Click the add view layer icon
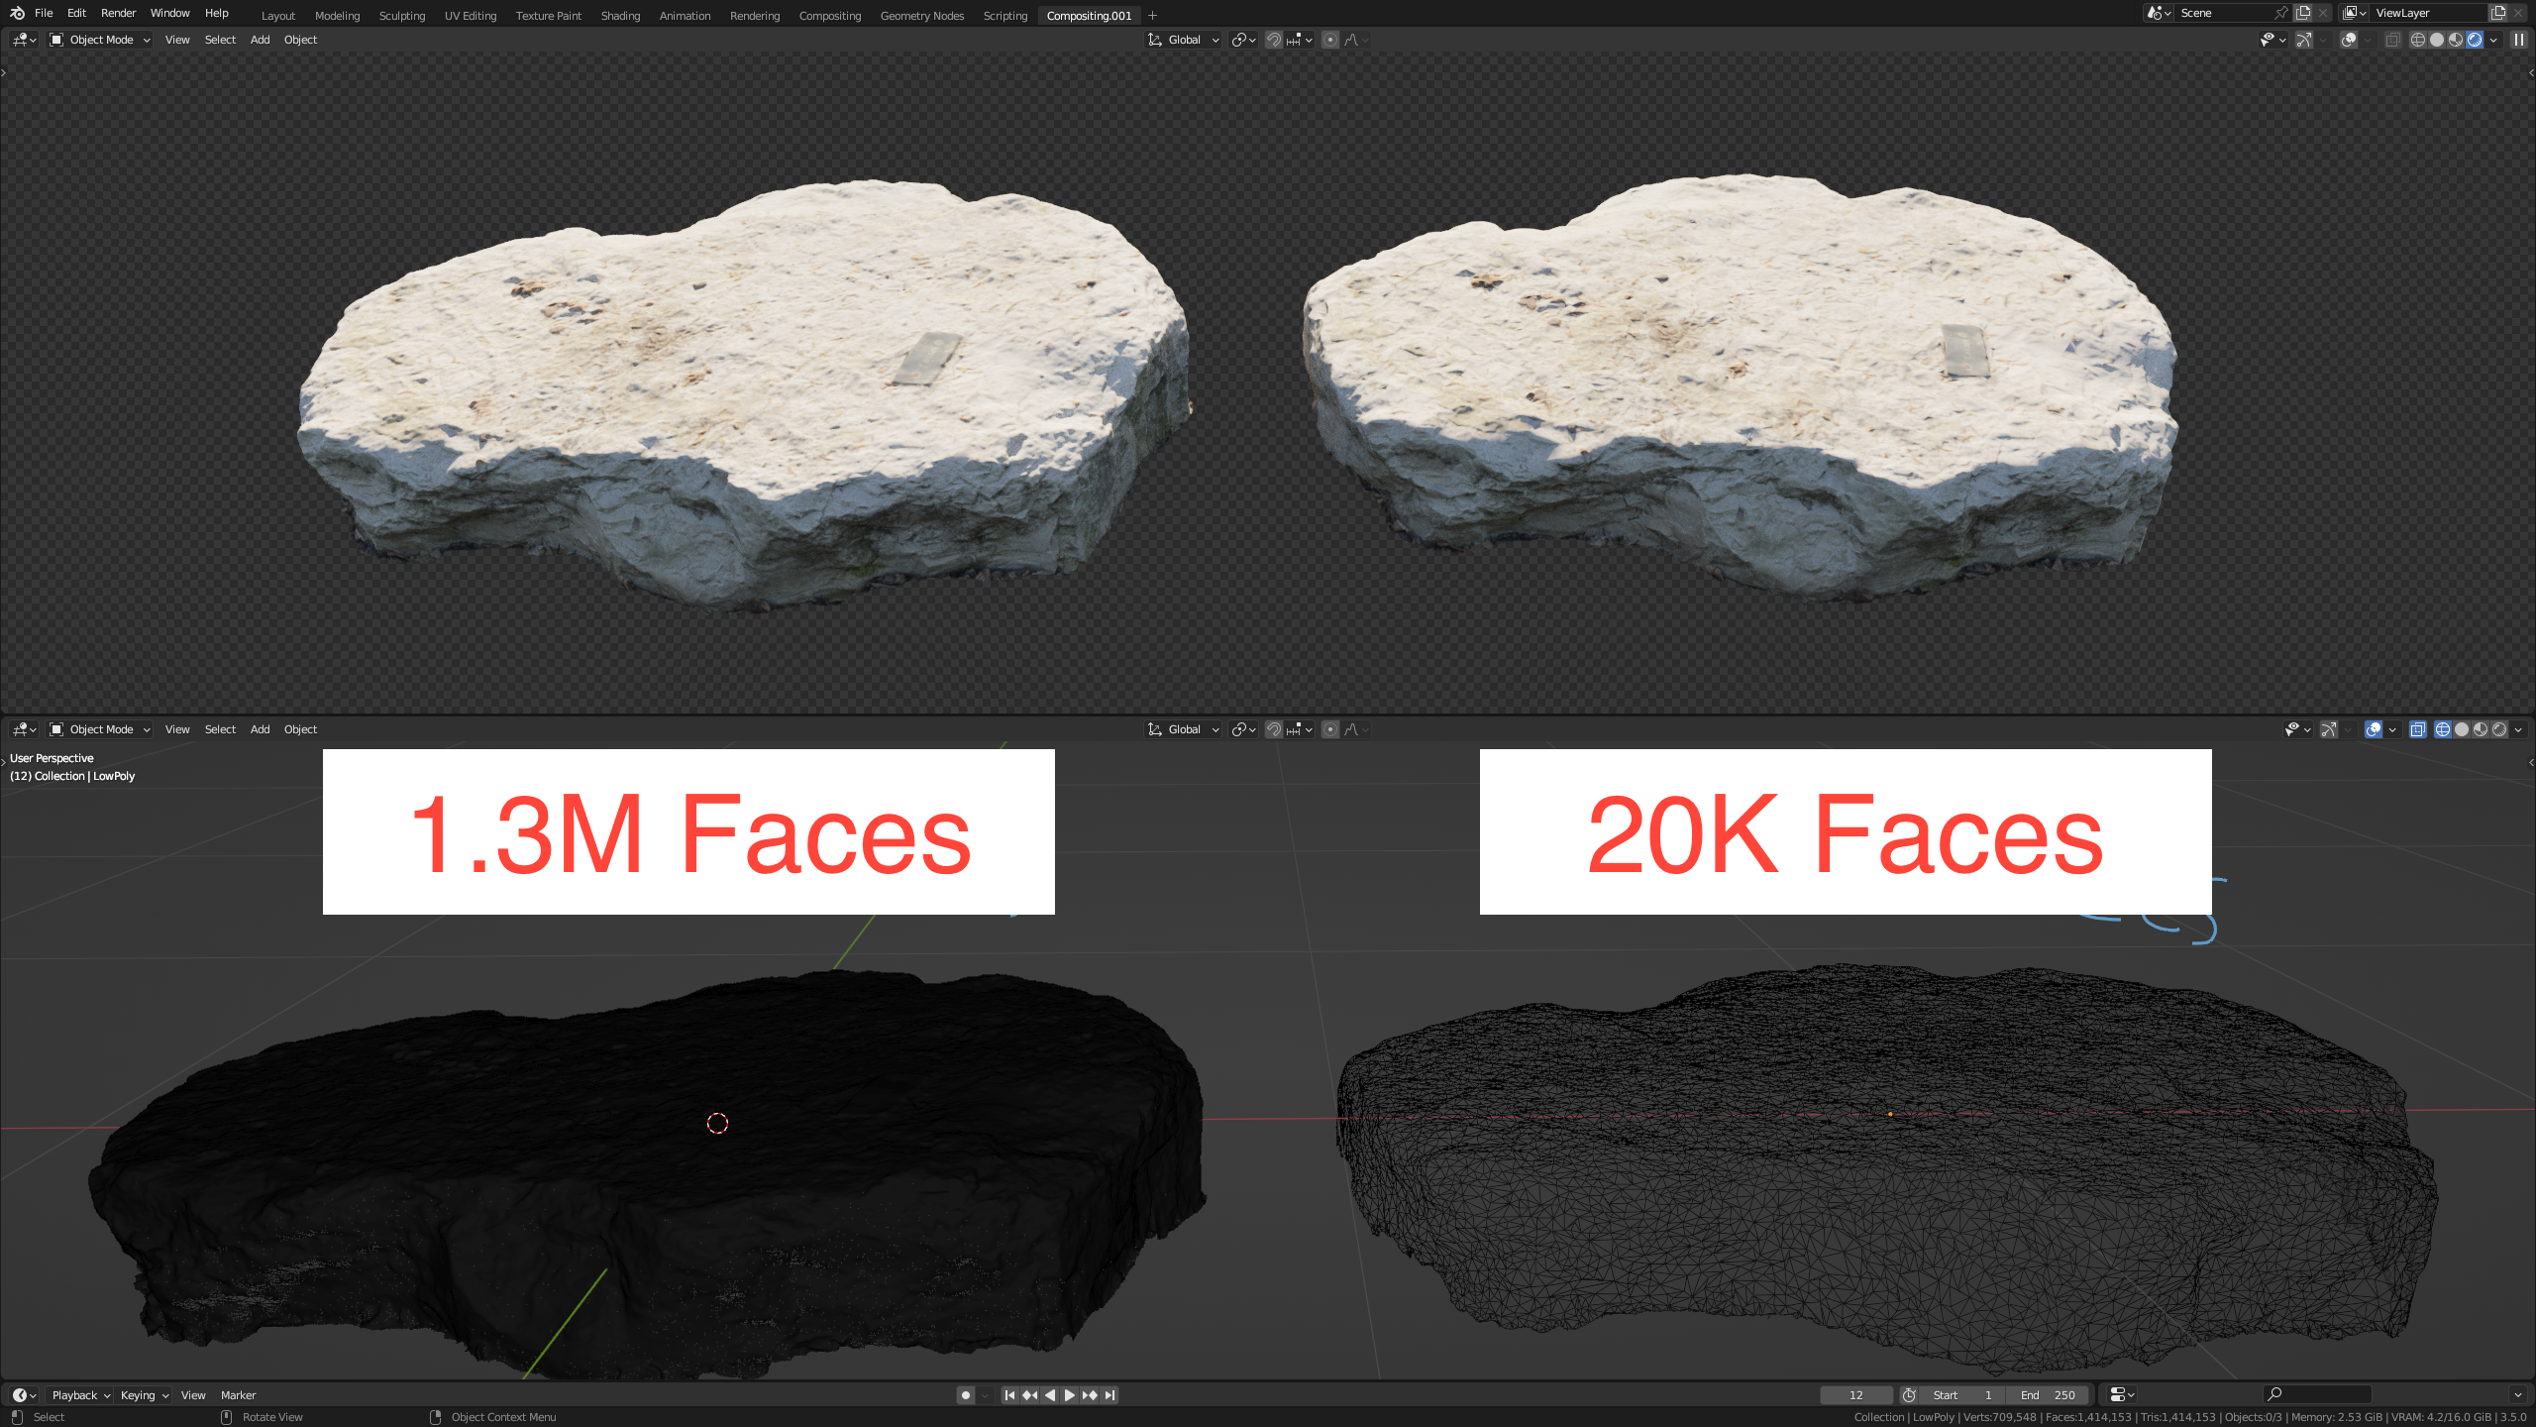 click(x=2497, y=13)
